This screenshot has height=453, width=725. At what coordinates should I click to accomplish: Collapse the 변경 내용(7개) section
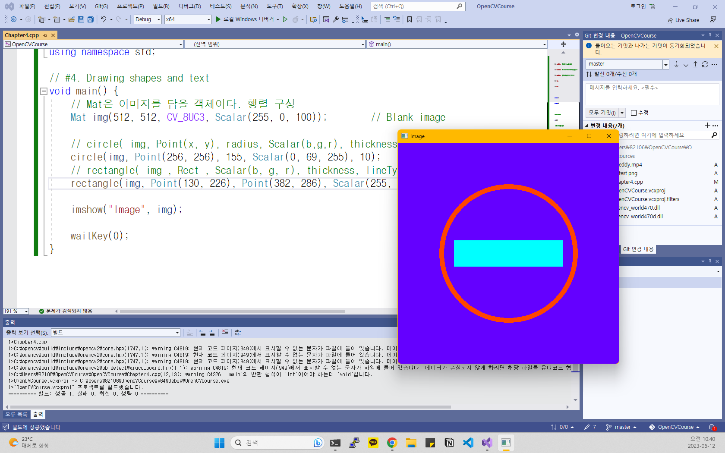pyautogui.click(x=586, y=126)
